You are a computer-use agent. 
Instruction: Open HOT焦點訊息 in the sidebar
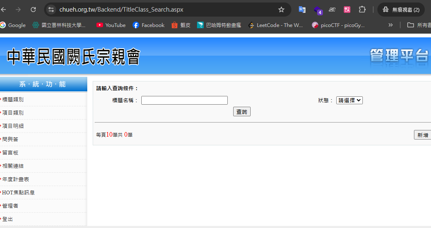coord(18,193)
